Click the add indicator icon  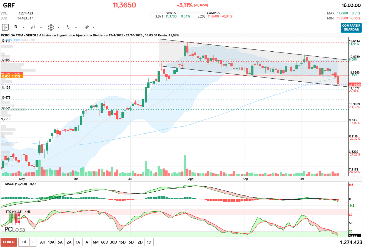point(69,27)
